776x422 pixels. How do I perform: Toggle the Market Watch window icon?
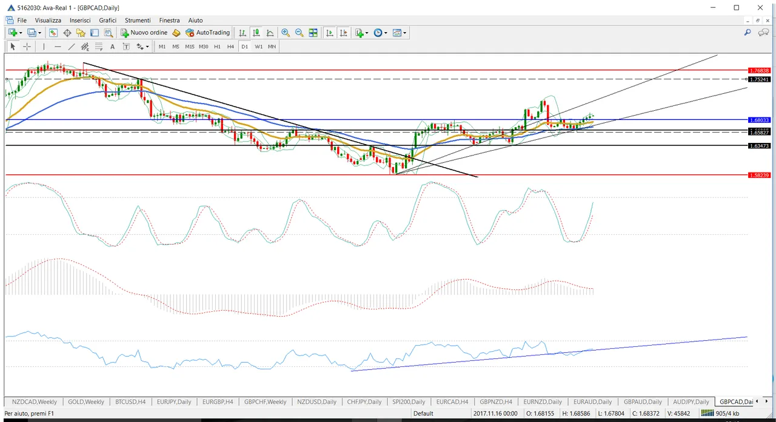coord(53,33)
